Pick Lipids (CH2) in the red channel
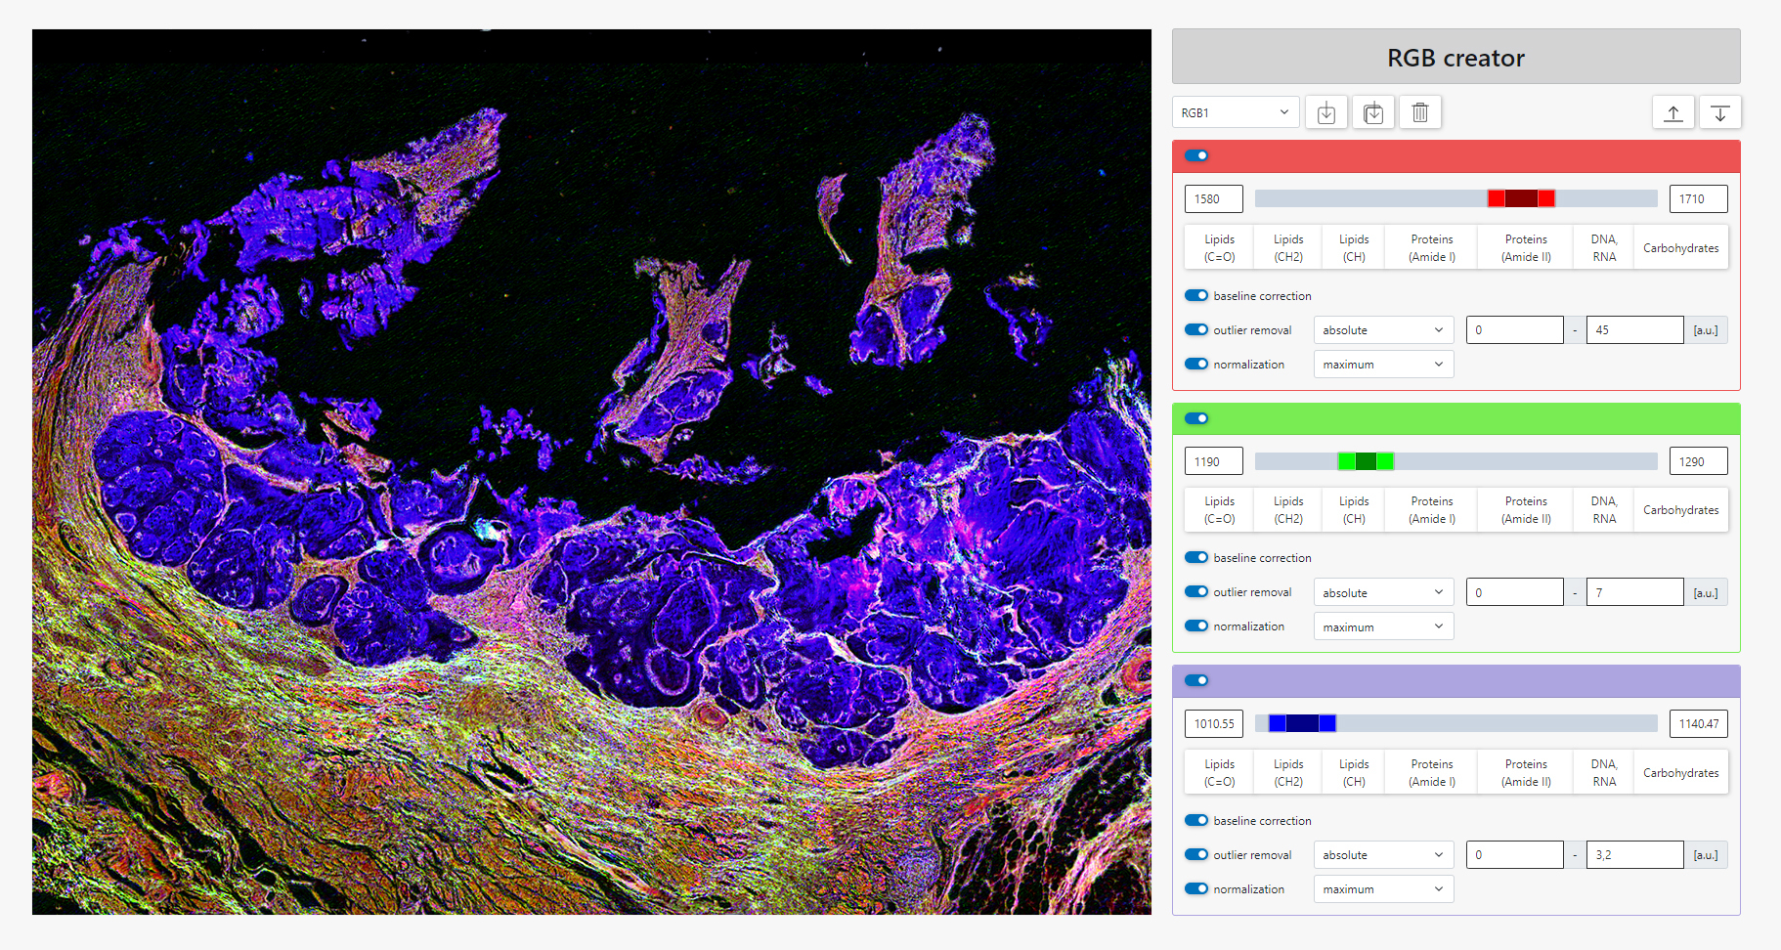Image resolution: width=1781 pixels, height=950 pixels. [x=1288, y=248]
